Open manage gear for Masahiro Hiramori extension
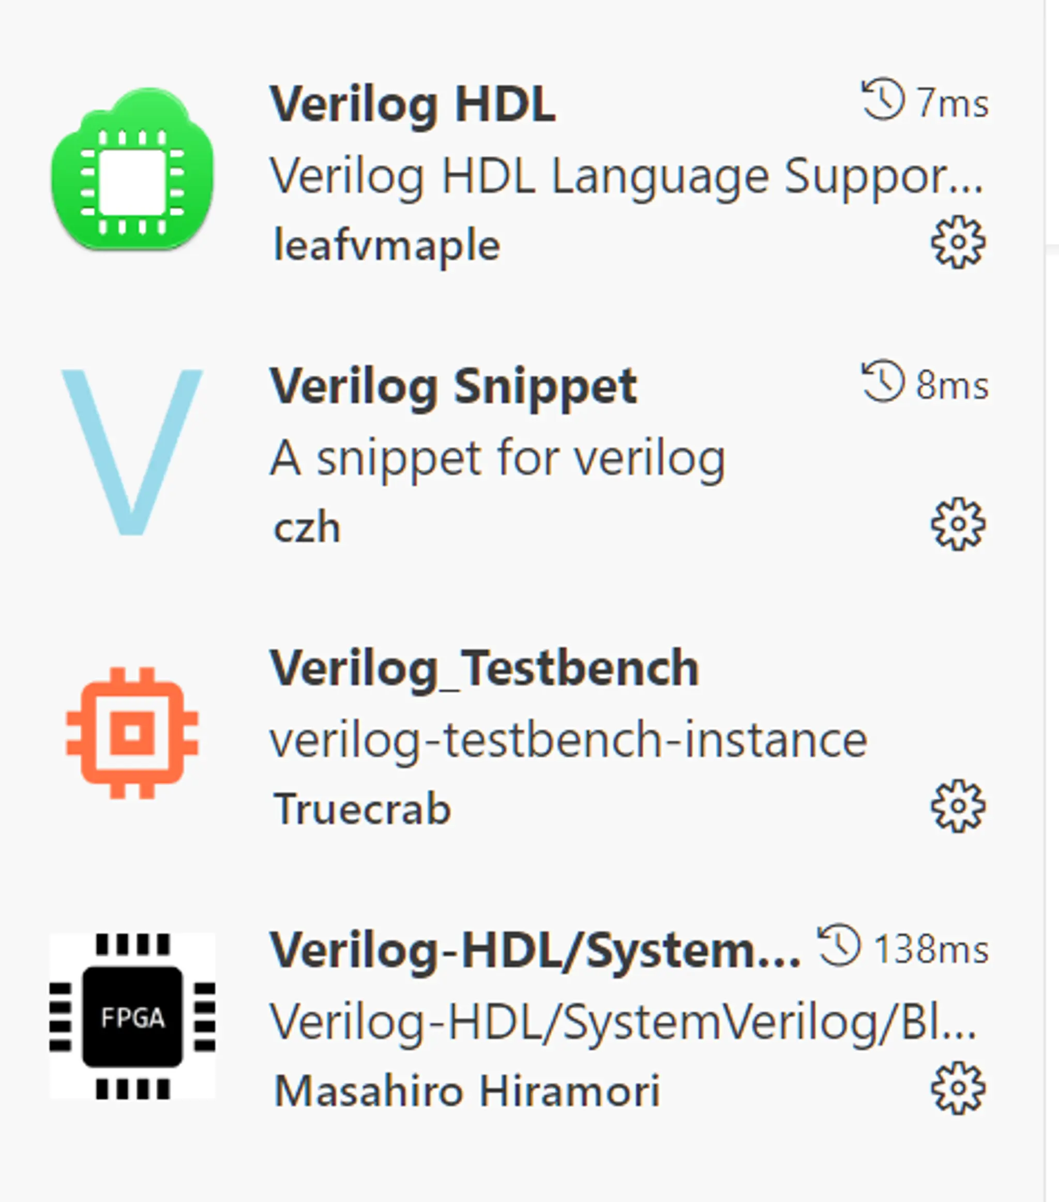The image size is (1059, 1202). (x=958, y=1088)
